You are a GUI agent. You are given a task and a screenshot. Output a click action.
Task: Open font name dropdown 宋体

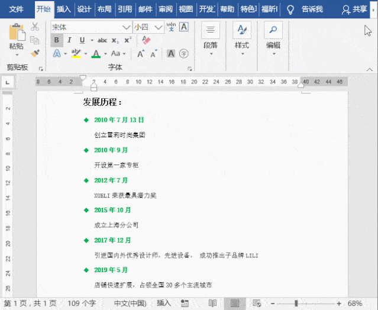[126, 27]
